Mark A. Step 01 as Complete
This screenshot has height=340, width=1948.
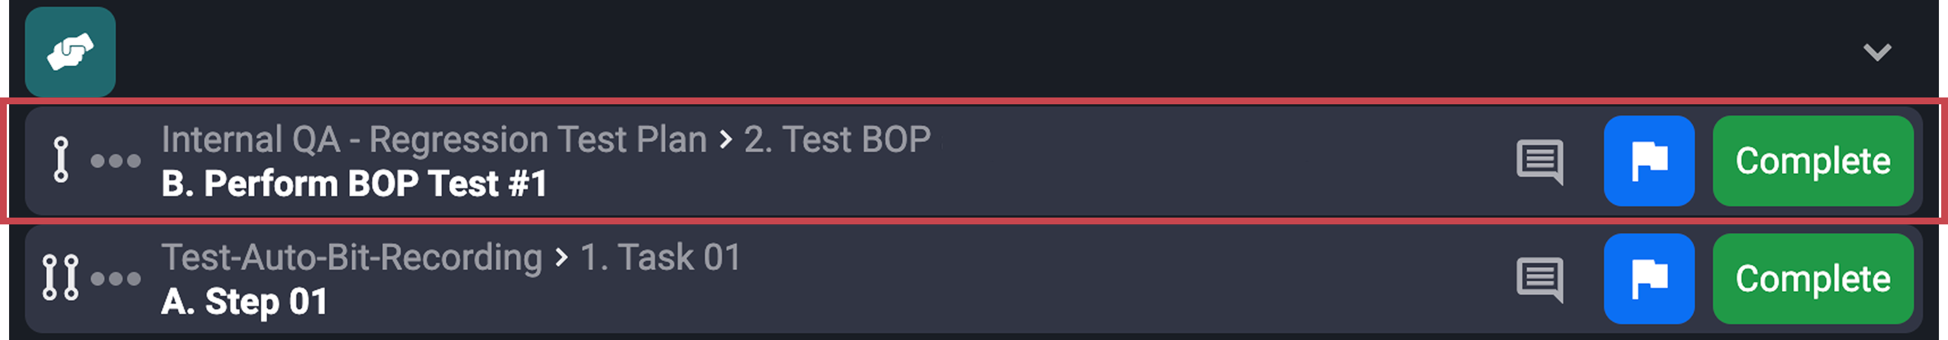1813,279
